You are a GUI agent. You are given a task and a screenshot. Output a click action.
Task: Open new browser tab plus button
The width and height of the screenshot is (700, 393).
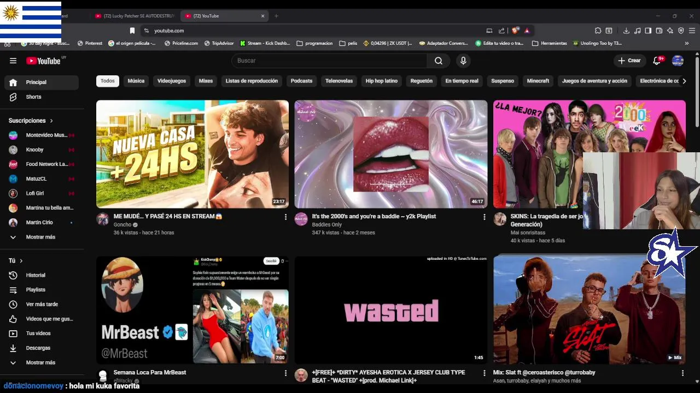pos(276,16)
